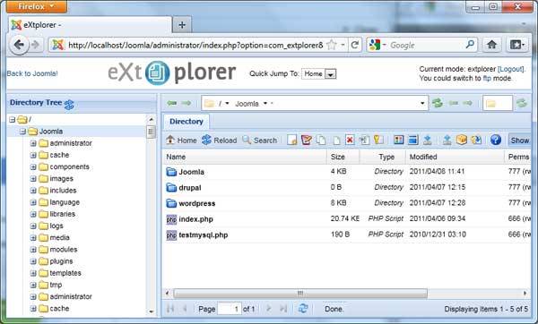
Task: Open the Firefox bookmarks menu button
Action: coord(517,45)
